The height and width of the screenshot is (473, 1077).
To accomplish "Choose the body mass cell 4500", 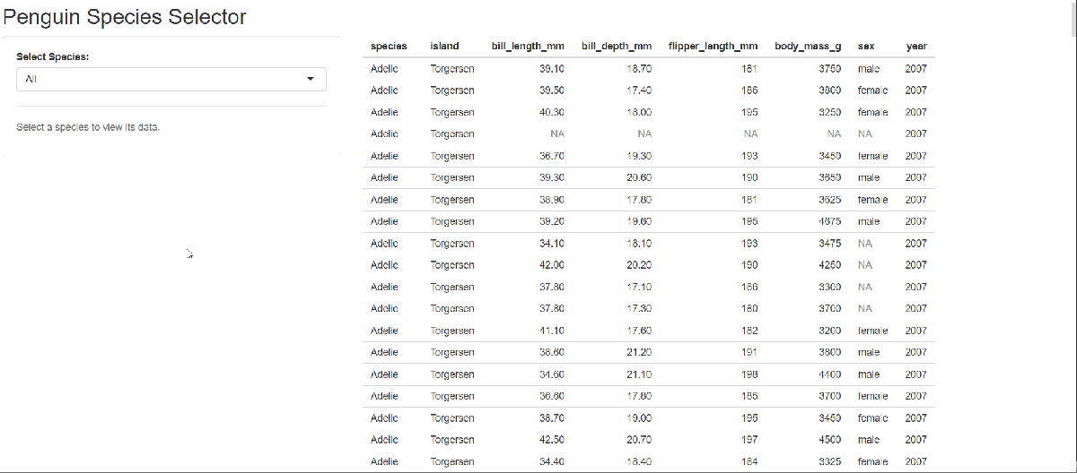I will 830,440.
